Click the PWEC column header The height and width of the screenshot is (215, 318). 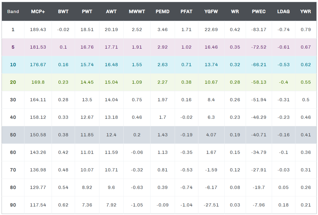point(259,12)
